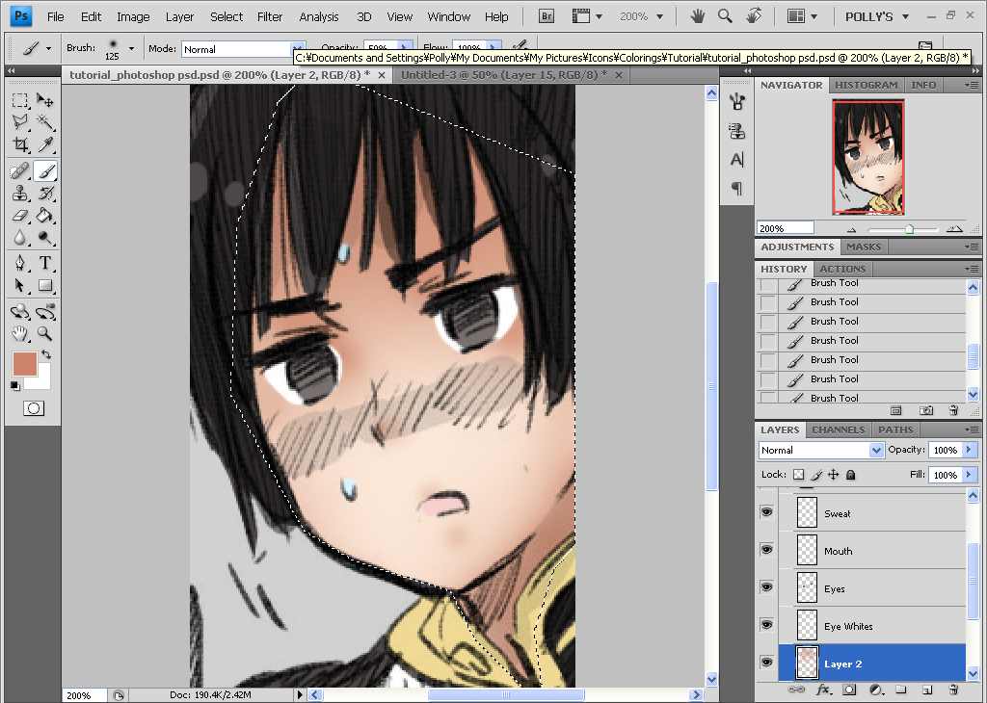Select the Eye Whites layer
Image resolution: width=987 pixels, height=703 pixels.
pyautogui.click(x=871, y=626)
